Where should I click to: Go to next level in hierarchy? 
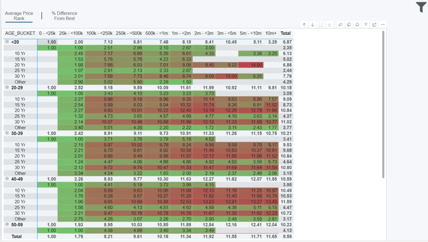coord(321,25)
